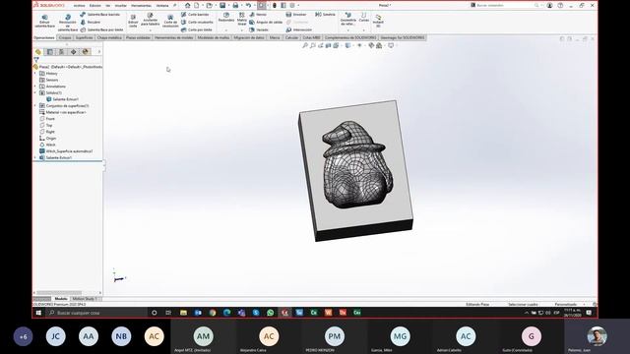Viewport: 630px width, 354px height.
Task: Switch to Migración de datos tab
Action: pos(249,37)
